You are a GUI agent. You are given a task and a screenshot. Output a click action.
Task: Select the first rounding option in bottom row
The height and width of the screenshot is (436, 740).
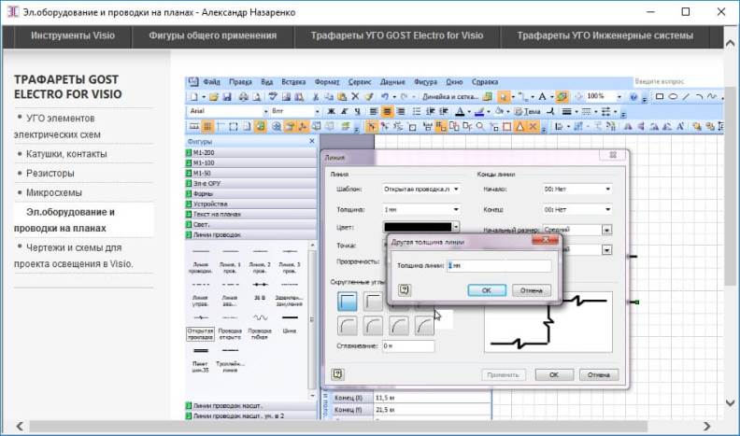click(348, 325)
